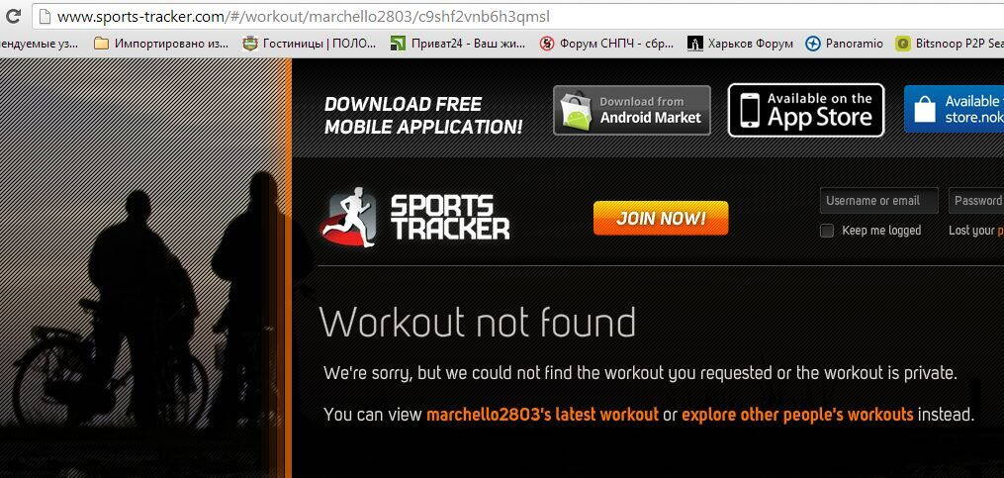Open the Гостиницы ПОЛО bookmark
The image size is (1004, 478).
tap(310, 44)
